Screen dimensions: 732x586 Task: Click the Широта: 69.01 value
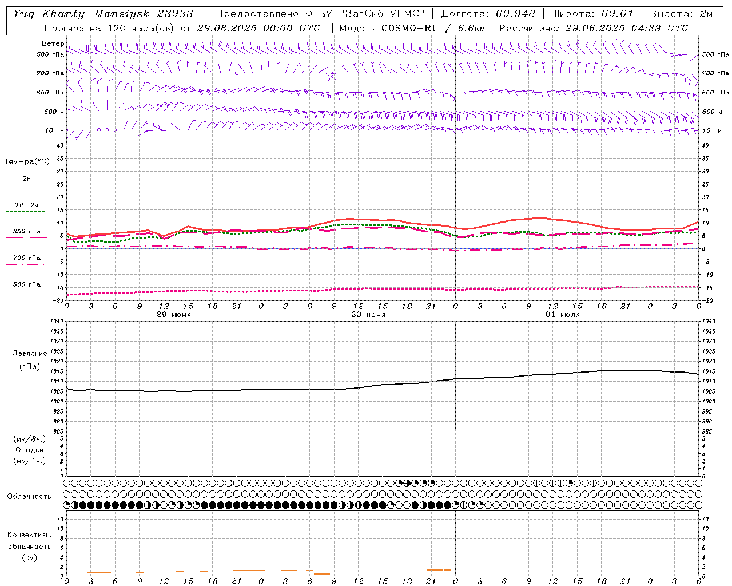pyautogui.click(x=592, y=14)
